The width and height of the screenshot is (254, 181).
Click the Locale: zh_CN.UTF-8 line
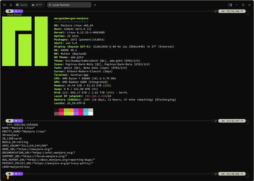click(x=70, y=103)
